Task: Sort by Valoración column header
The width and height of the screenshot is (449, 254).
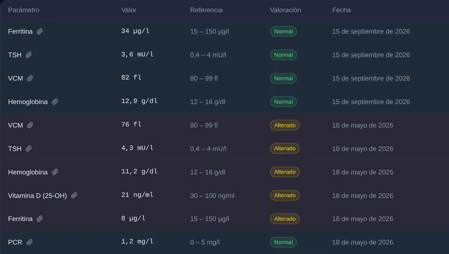Action: click(x=285, y=10)
